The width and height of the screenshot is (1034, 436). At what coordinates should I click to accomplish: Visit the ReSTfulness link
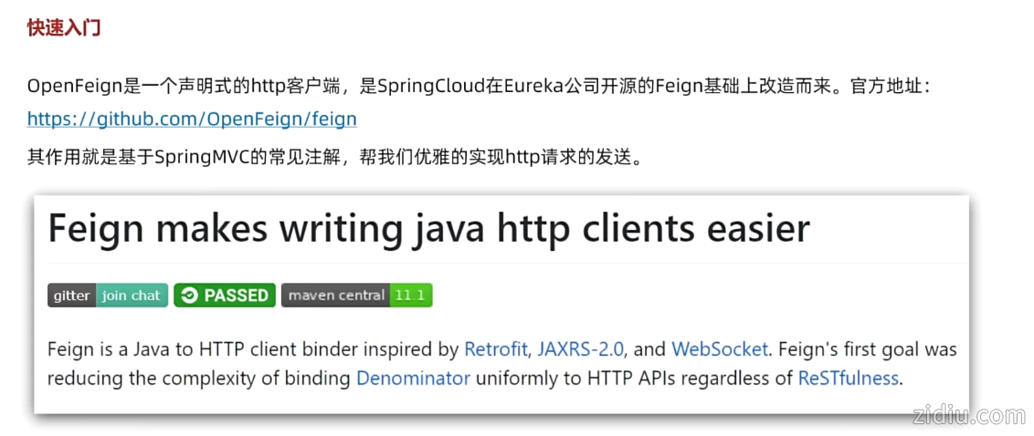point(848,378)
